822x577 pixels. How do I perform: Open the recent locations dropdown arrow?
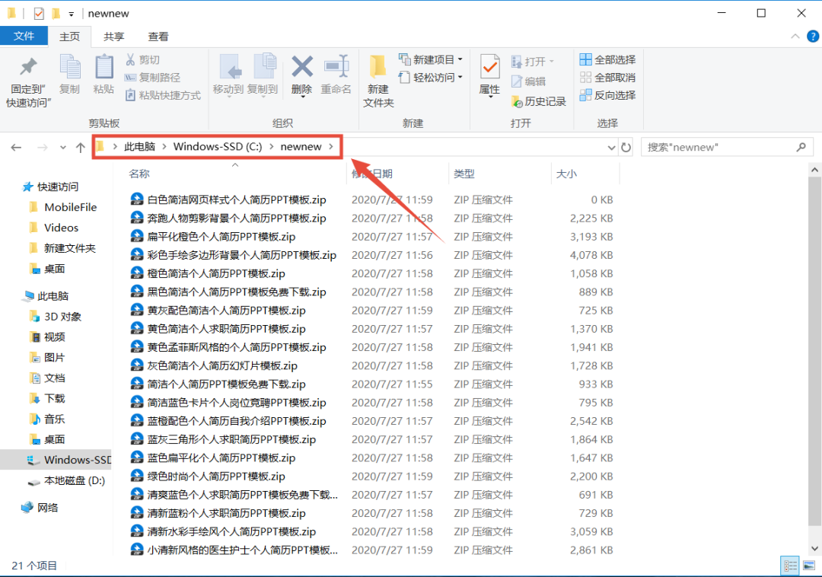click(63, 147)
